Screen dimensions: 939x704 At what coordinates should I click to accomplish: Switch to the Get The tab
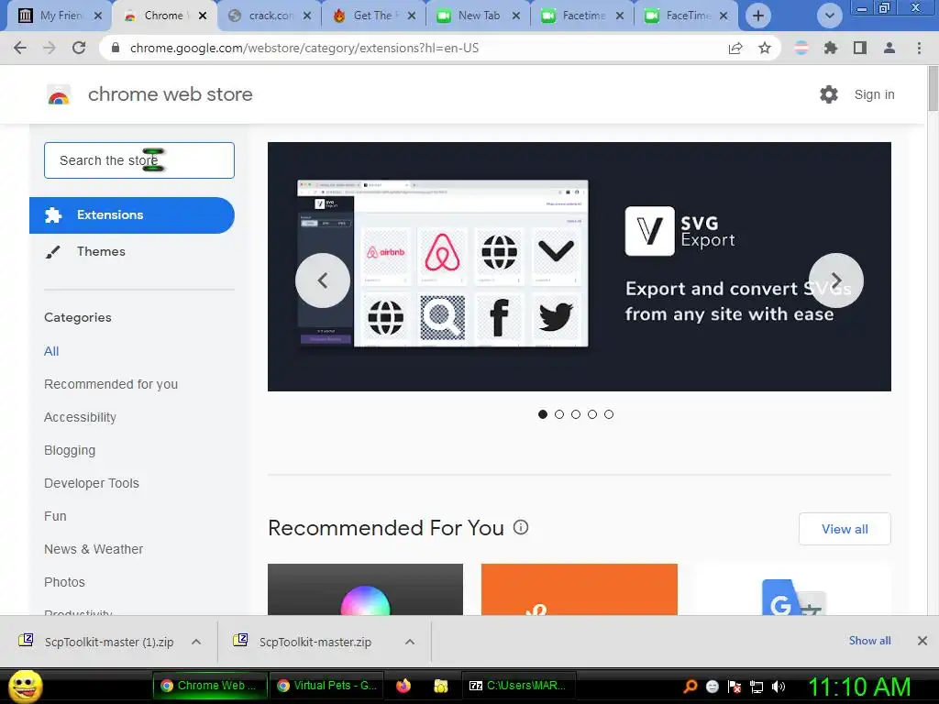373,16
